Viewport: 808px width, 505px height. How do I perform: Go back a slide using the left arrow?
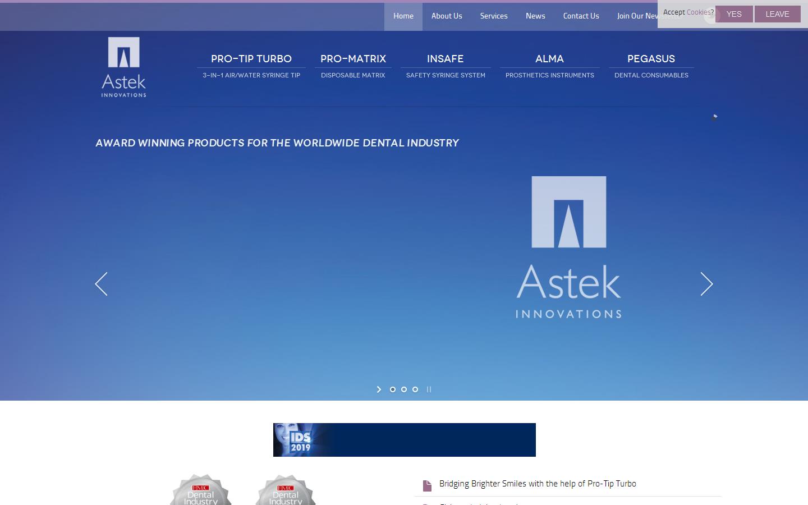[x=102, y=284]
